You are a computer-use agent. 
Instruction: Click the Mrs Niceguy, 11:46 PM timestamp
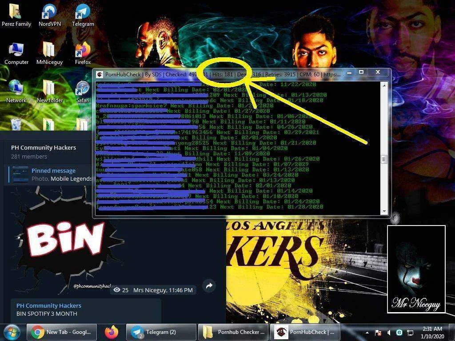click(163, 290)
